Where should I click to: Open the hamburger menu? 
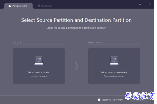[140, 4]
